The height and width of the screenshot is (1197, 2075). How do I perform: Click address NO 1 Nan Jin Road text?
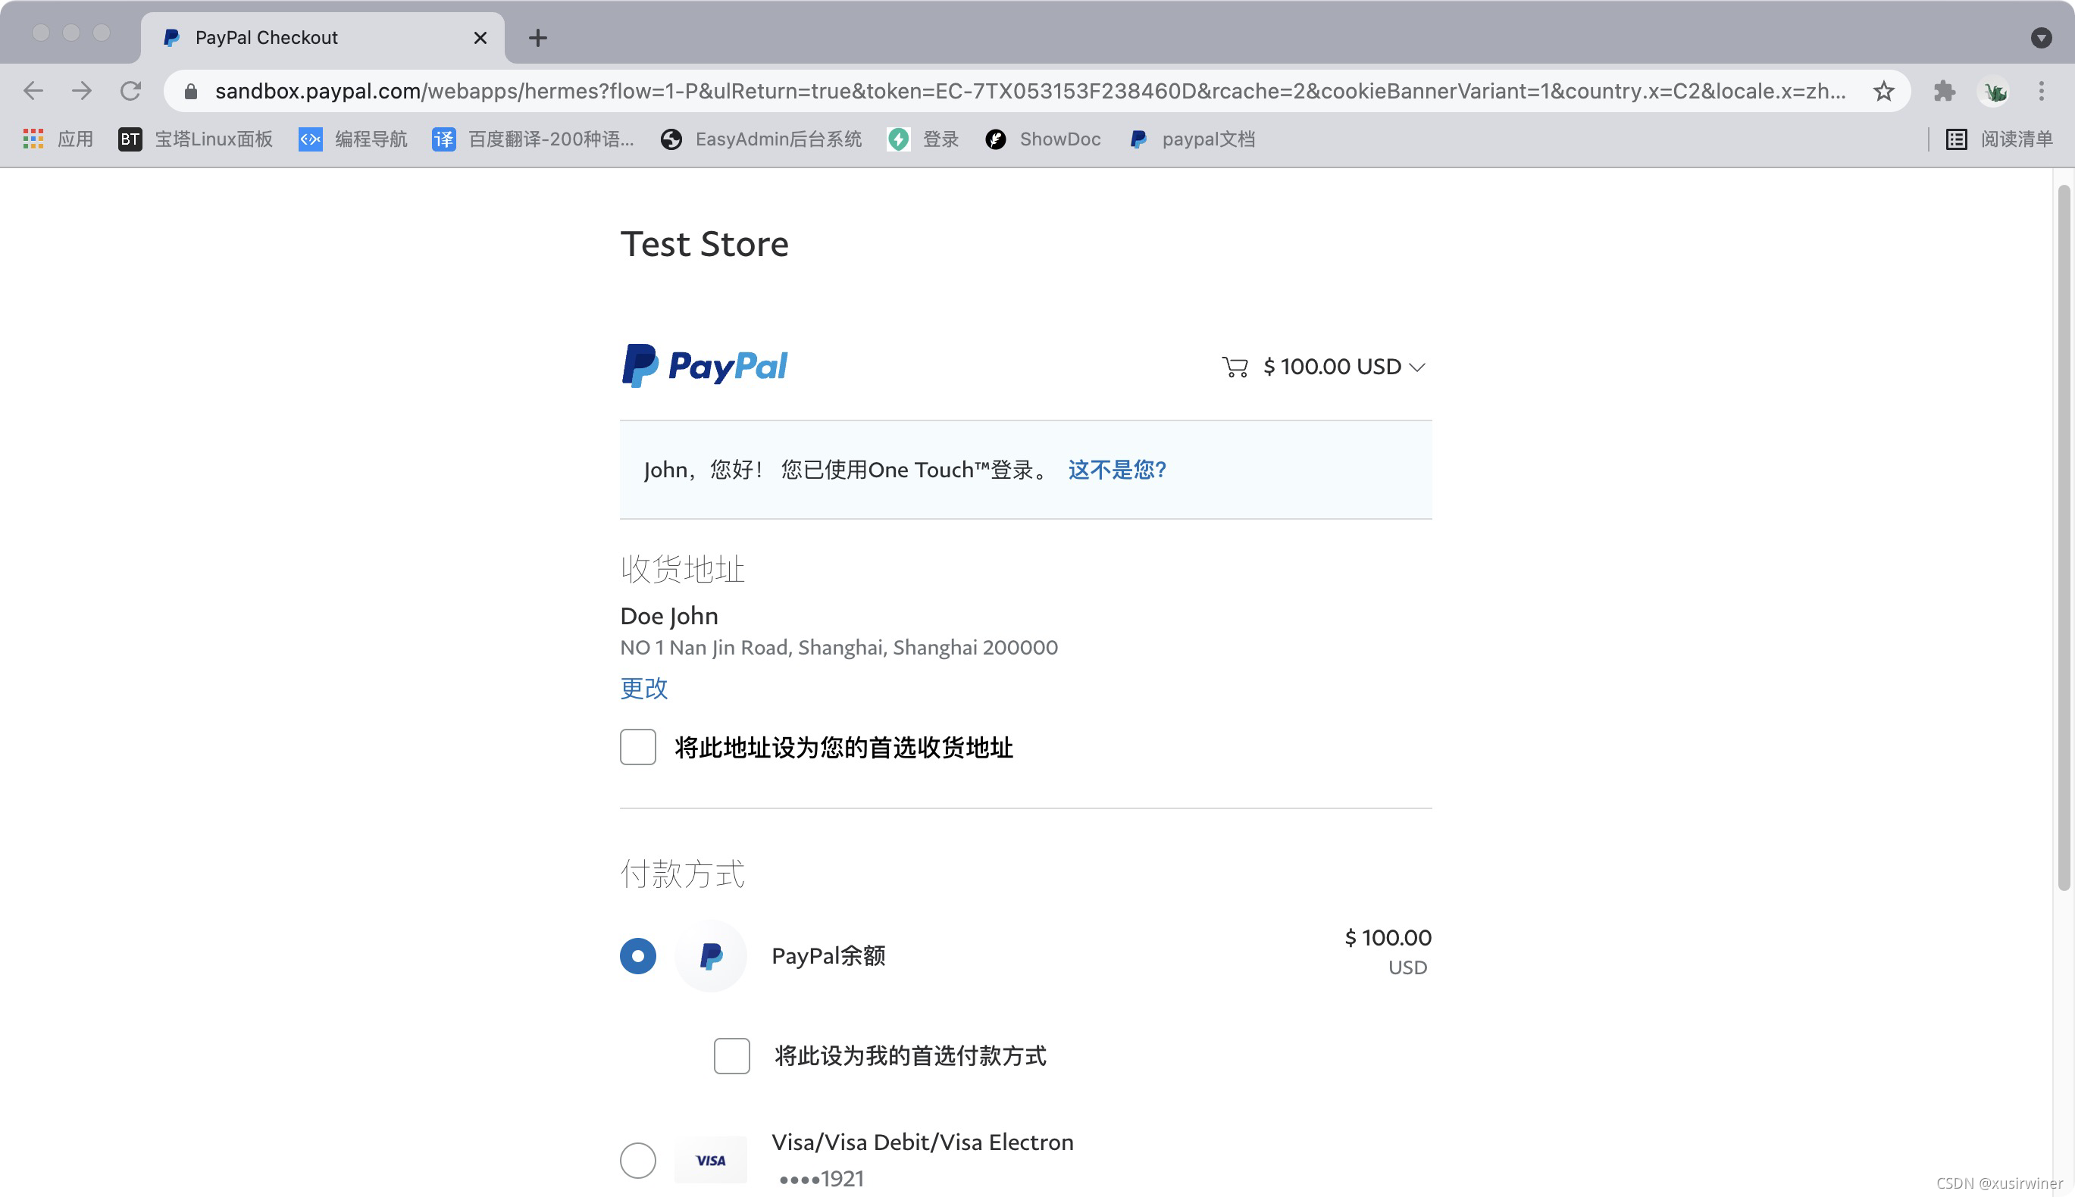[839, 647]
